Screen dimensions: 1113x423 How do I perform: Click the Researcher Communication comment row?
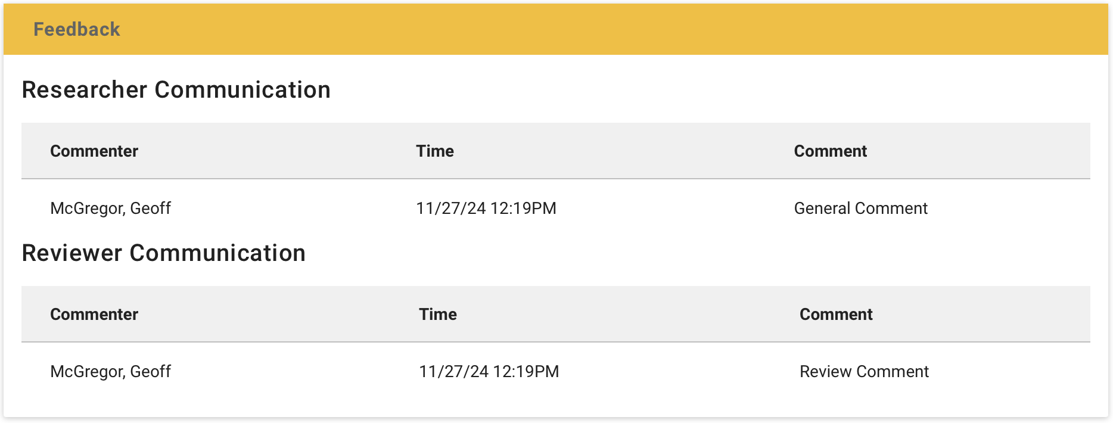click(556, 208)
